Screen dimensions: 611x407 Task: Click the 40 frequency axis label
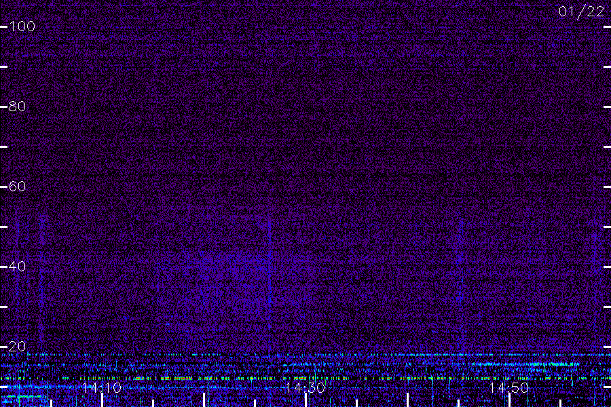17,267
